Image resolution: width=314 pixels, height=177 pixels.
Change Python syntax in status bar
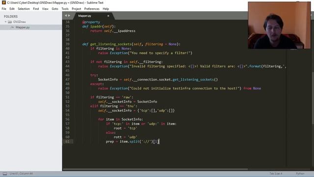coord(300,174)
